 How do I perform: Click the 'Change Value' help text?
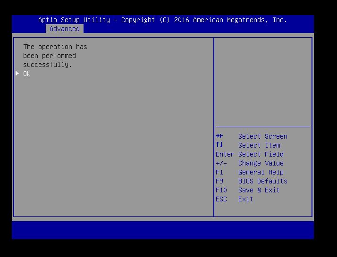pos(261,163)
